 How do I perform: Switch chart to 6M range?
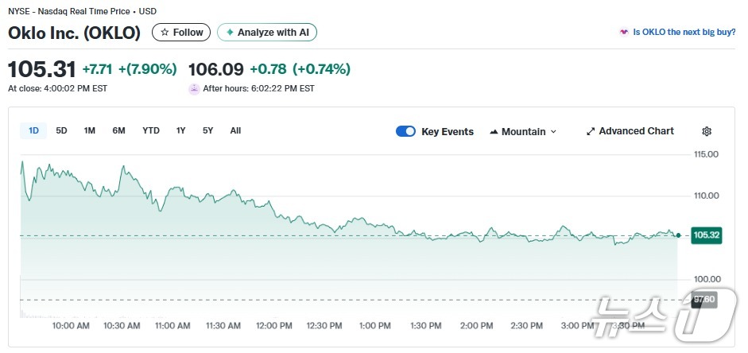(x=118, y=130)
